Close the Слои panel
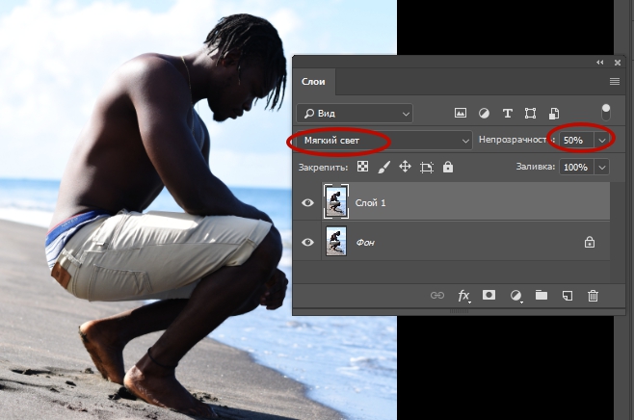 pos(618,63)
